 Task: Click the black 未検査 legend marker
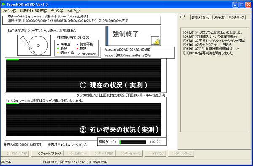(x=58, y=45)
